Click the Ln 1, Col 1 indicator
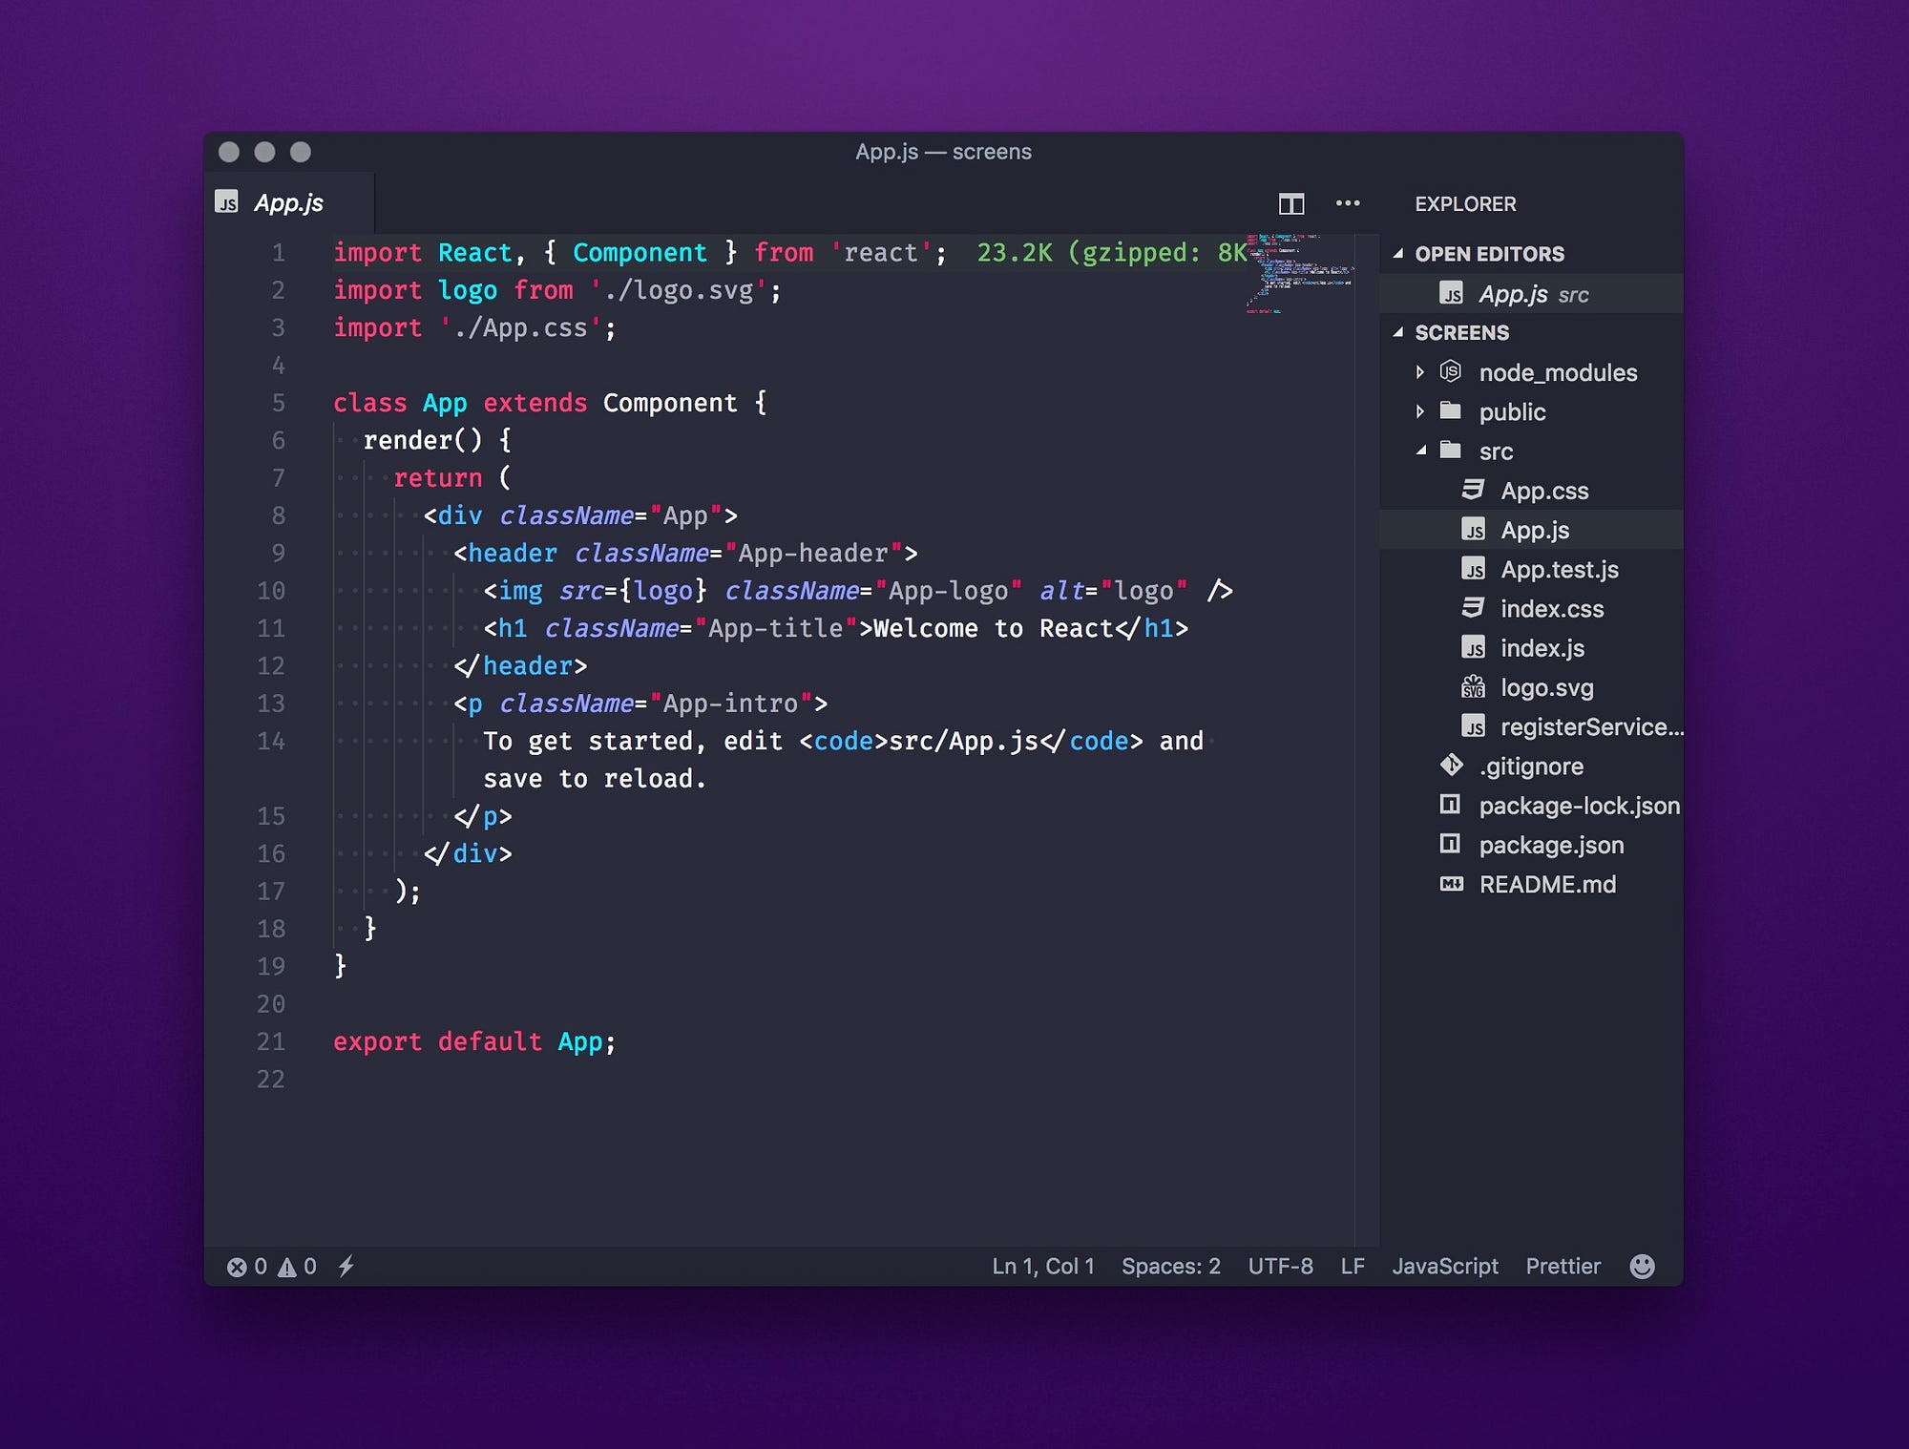1909x1449 pixels. (x=1041, y=1266)
